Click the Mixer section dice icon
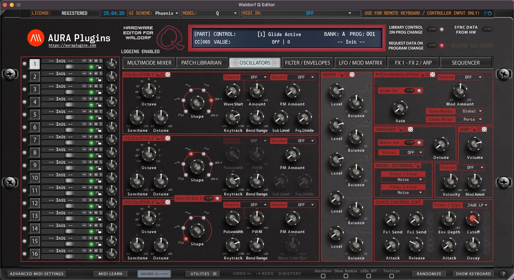This screenshot has height=280, width=514. [x=352, y=75]
